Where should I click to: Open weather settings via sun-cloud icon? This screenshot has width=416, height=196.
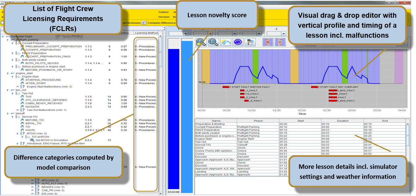[x=225, y=42]
